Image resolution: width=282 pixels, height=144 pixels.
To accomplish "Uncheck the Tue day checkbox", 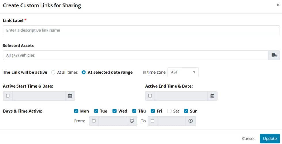I will click(96, 111).
